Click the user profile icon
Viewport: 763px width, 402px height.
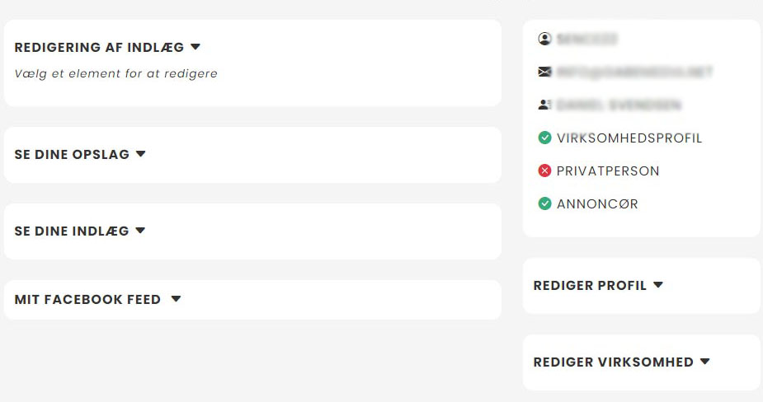(x=544, y=39)
